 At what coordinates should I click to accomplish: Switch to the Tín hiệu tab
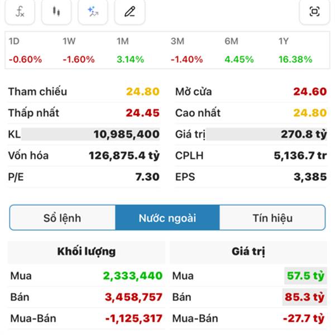(x=272, y=218)
